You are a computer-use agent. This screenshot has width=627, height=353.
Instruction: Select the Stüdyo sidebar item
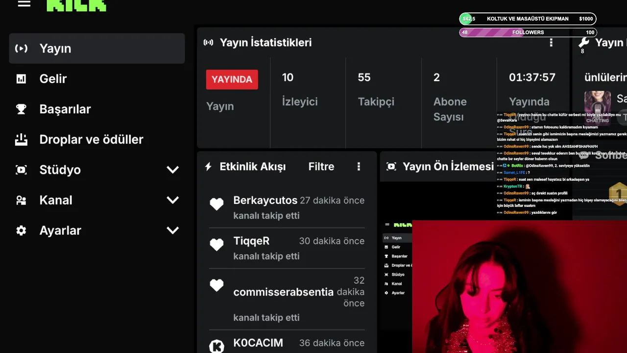pos(97,170)
